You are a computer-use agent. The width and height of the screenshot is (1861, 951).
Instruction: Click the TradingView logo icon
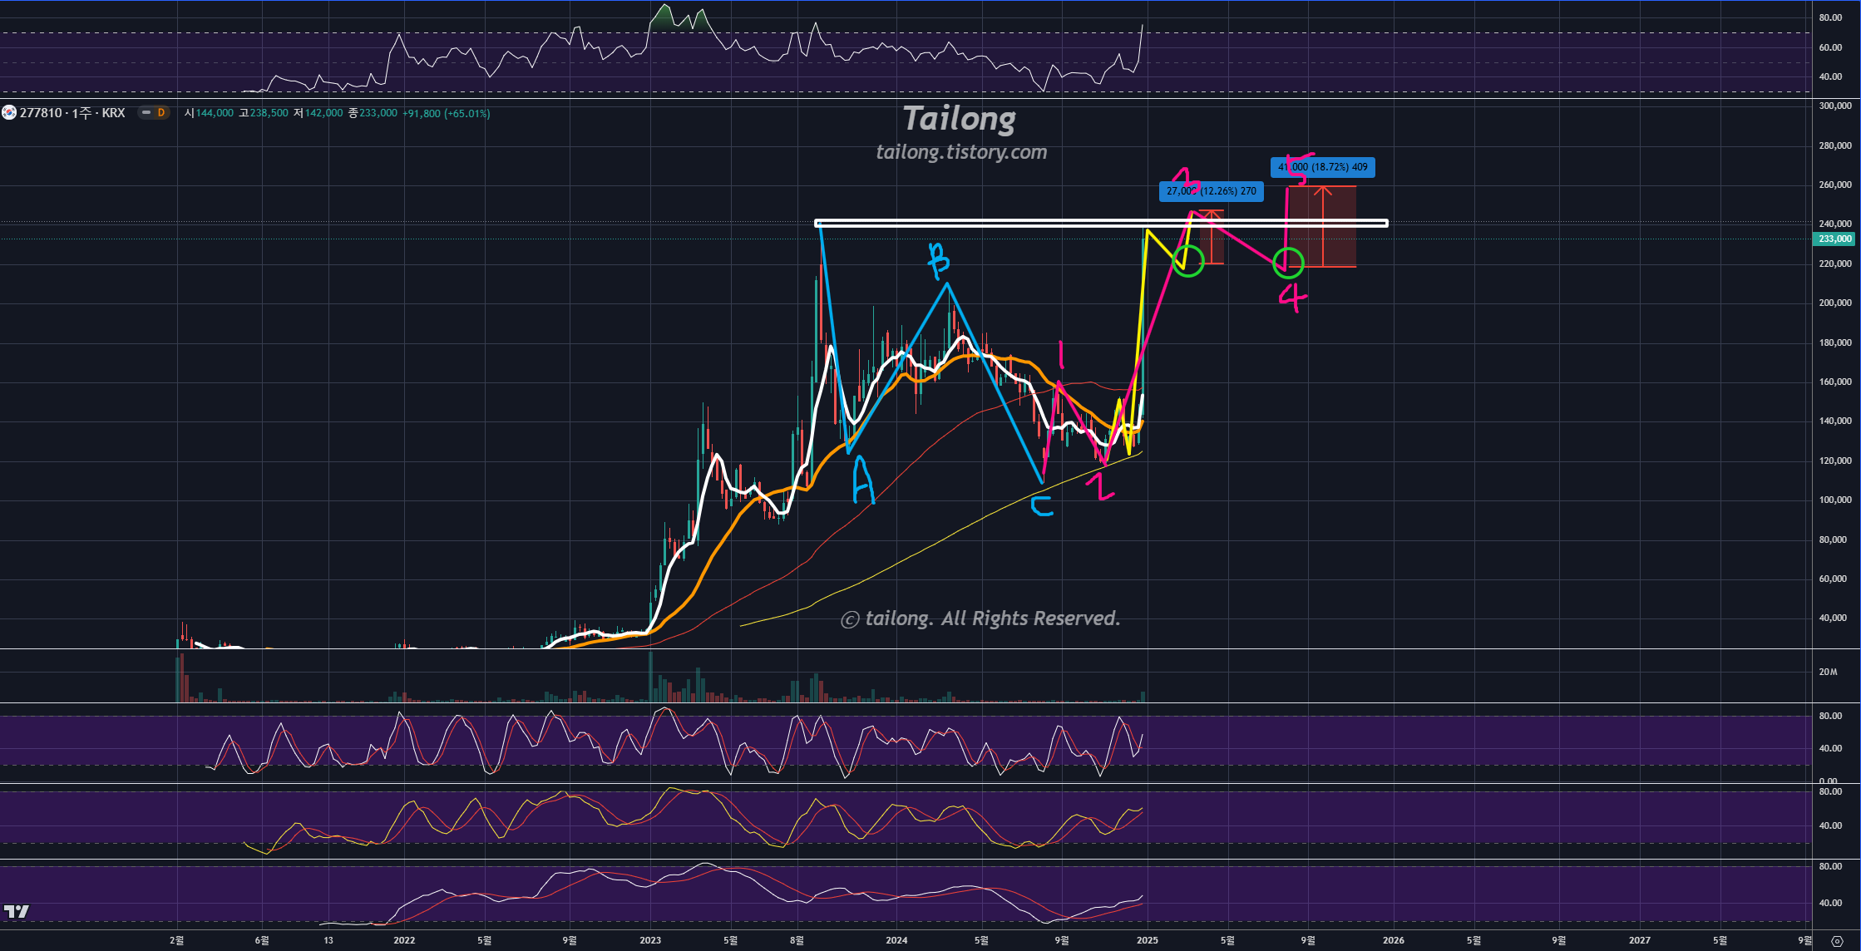coord(16,911)
